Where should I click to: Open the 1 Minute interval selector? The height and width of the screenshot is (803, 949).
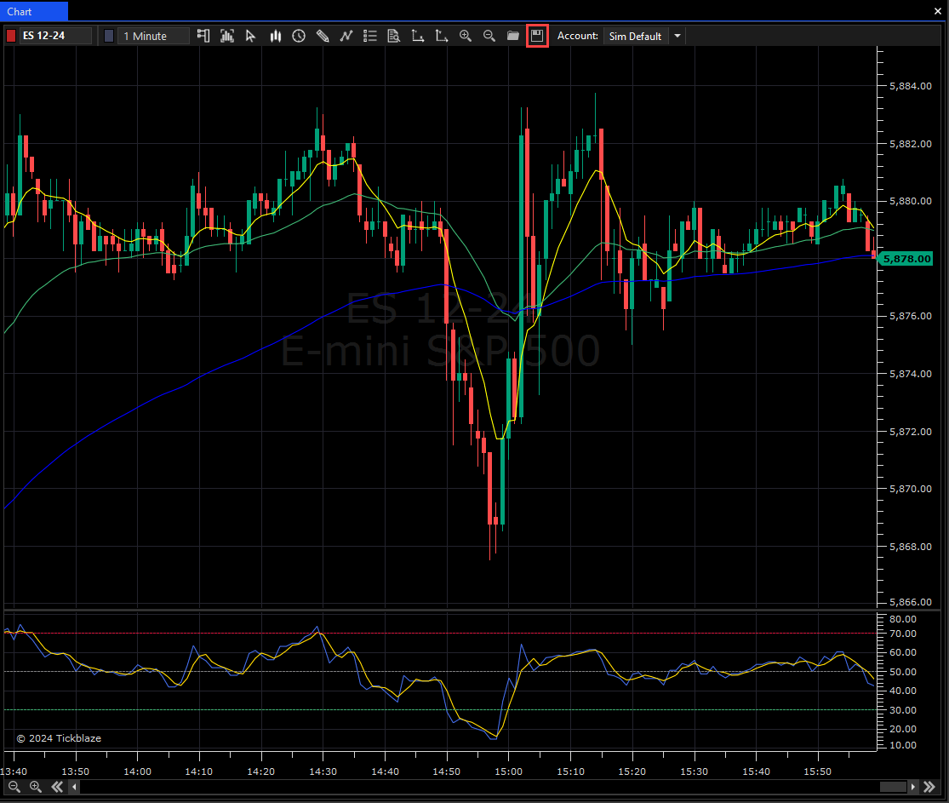[153, 36]
